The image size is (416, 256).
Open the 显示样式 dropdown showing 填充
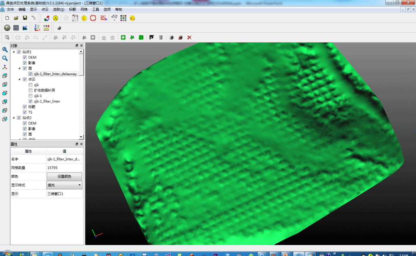(x=64, y=185)
